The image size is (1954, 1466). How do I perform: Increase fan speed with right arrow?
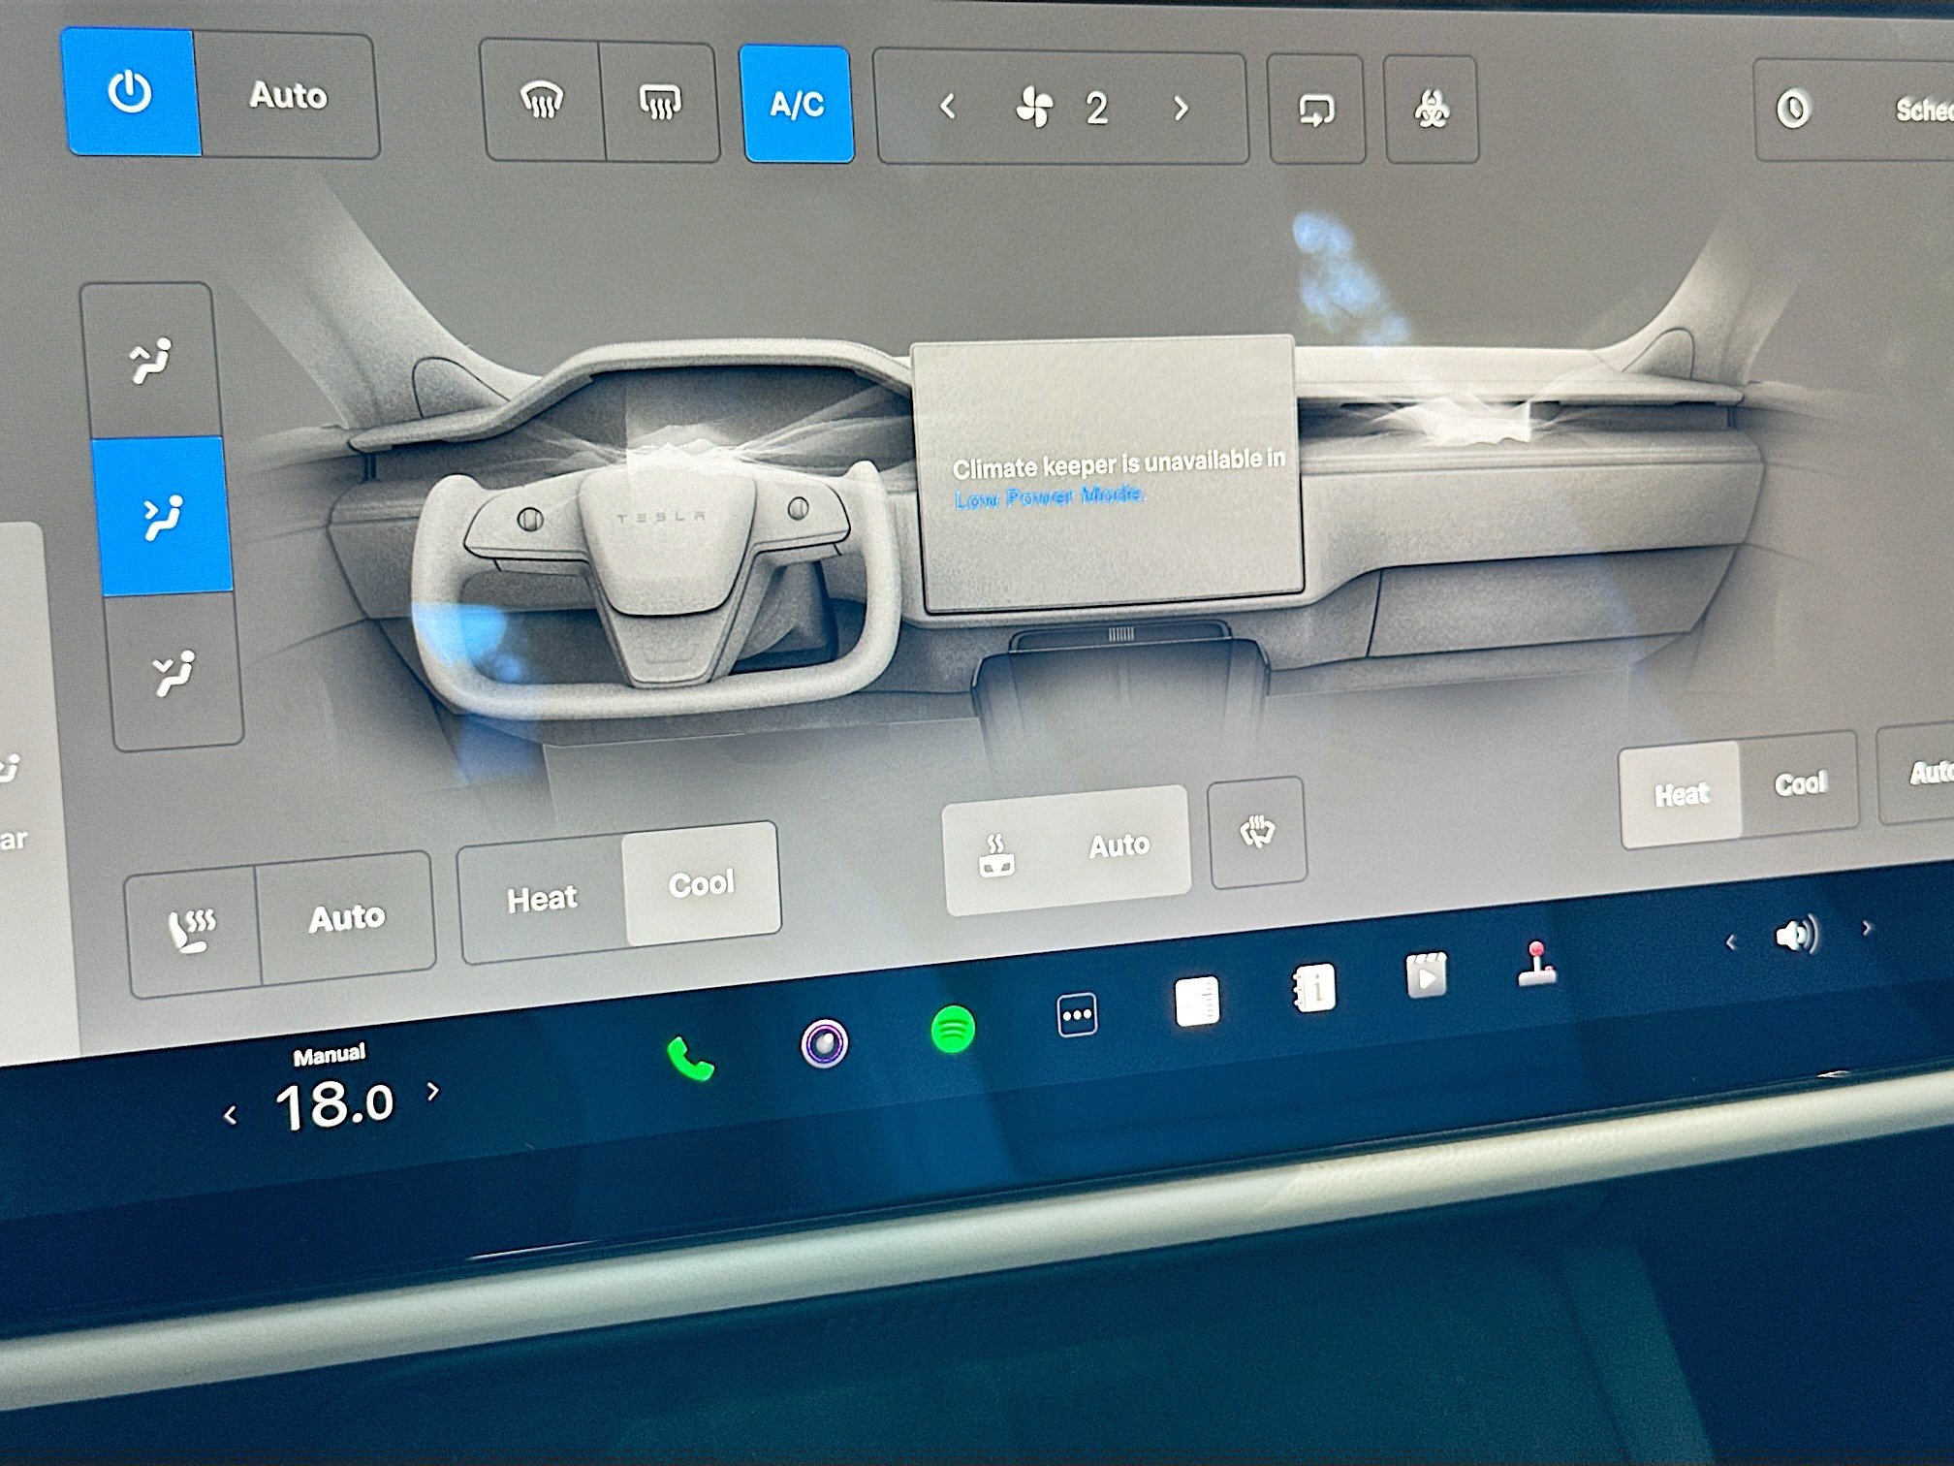[x=1180, y=109]
